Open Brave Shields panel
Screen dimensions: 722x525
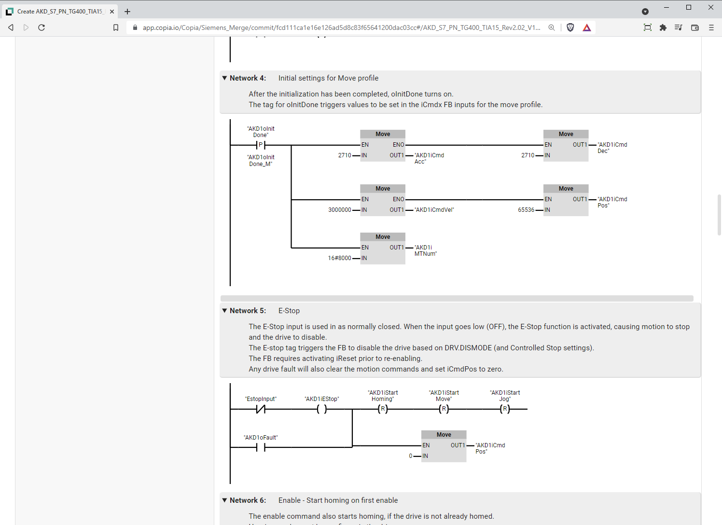point(570,28)
